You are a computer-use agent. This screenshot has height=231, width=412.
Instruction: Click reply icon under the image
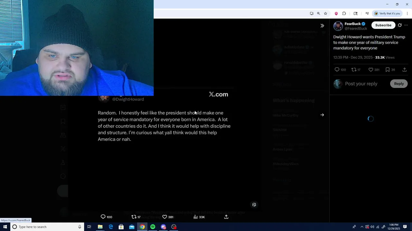click(103, 217)
